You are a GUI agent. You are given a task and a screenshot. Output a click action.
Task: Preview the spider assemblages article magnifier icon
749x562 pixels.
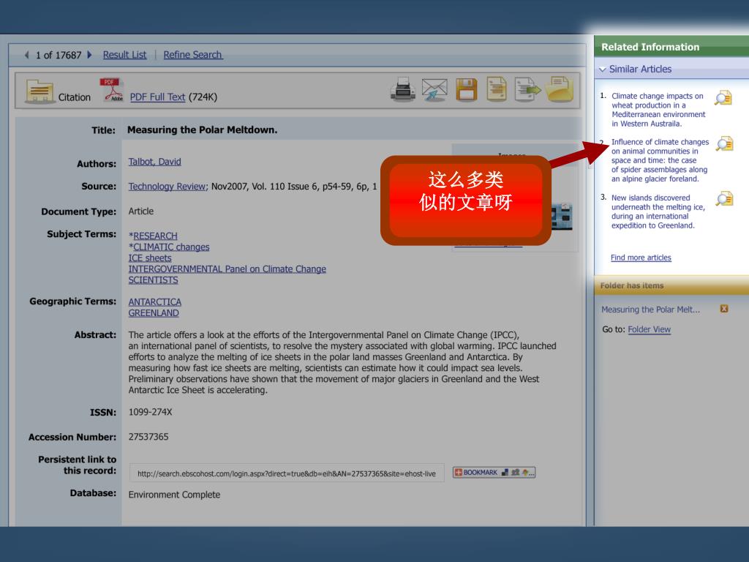(725, 144)
